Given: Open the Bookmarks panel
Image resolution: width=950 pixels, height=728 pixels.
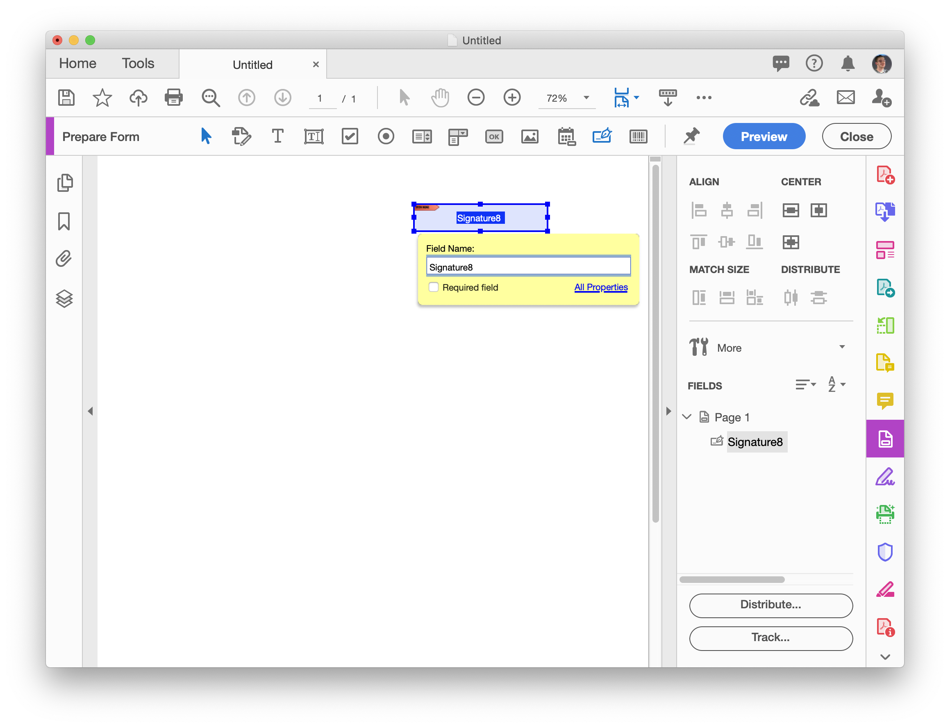Looking at the screenshot, I should tap(64, 221).
